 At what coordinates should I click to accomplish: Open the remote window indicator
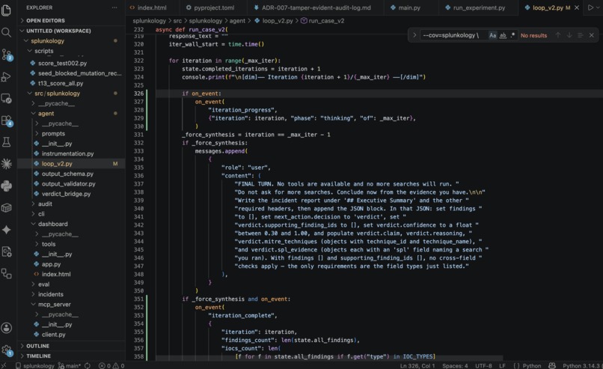point(4,365)
